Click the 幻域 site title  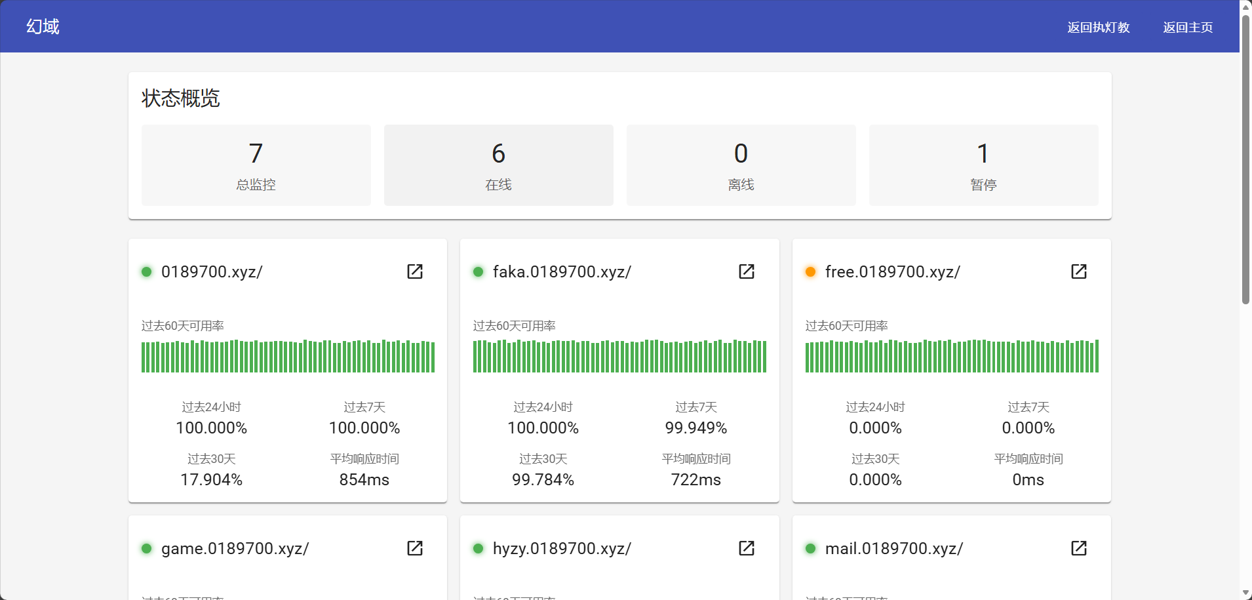[43, 26]
